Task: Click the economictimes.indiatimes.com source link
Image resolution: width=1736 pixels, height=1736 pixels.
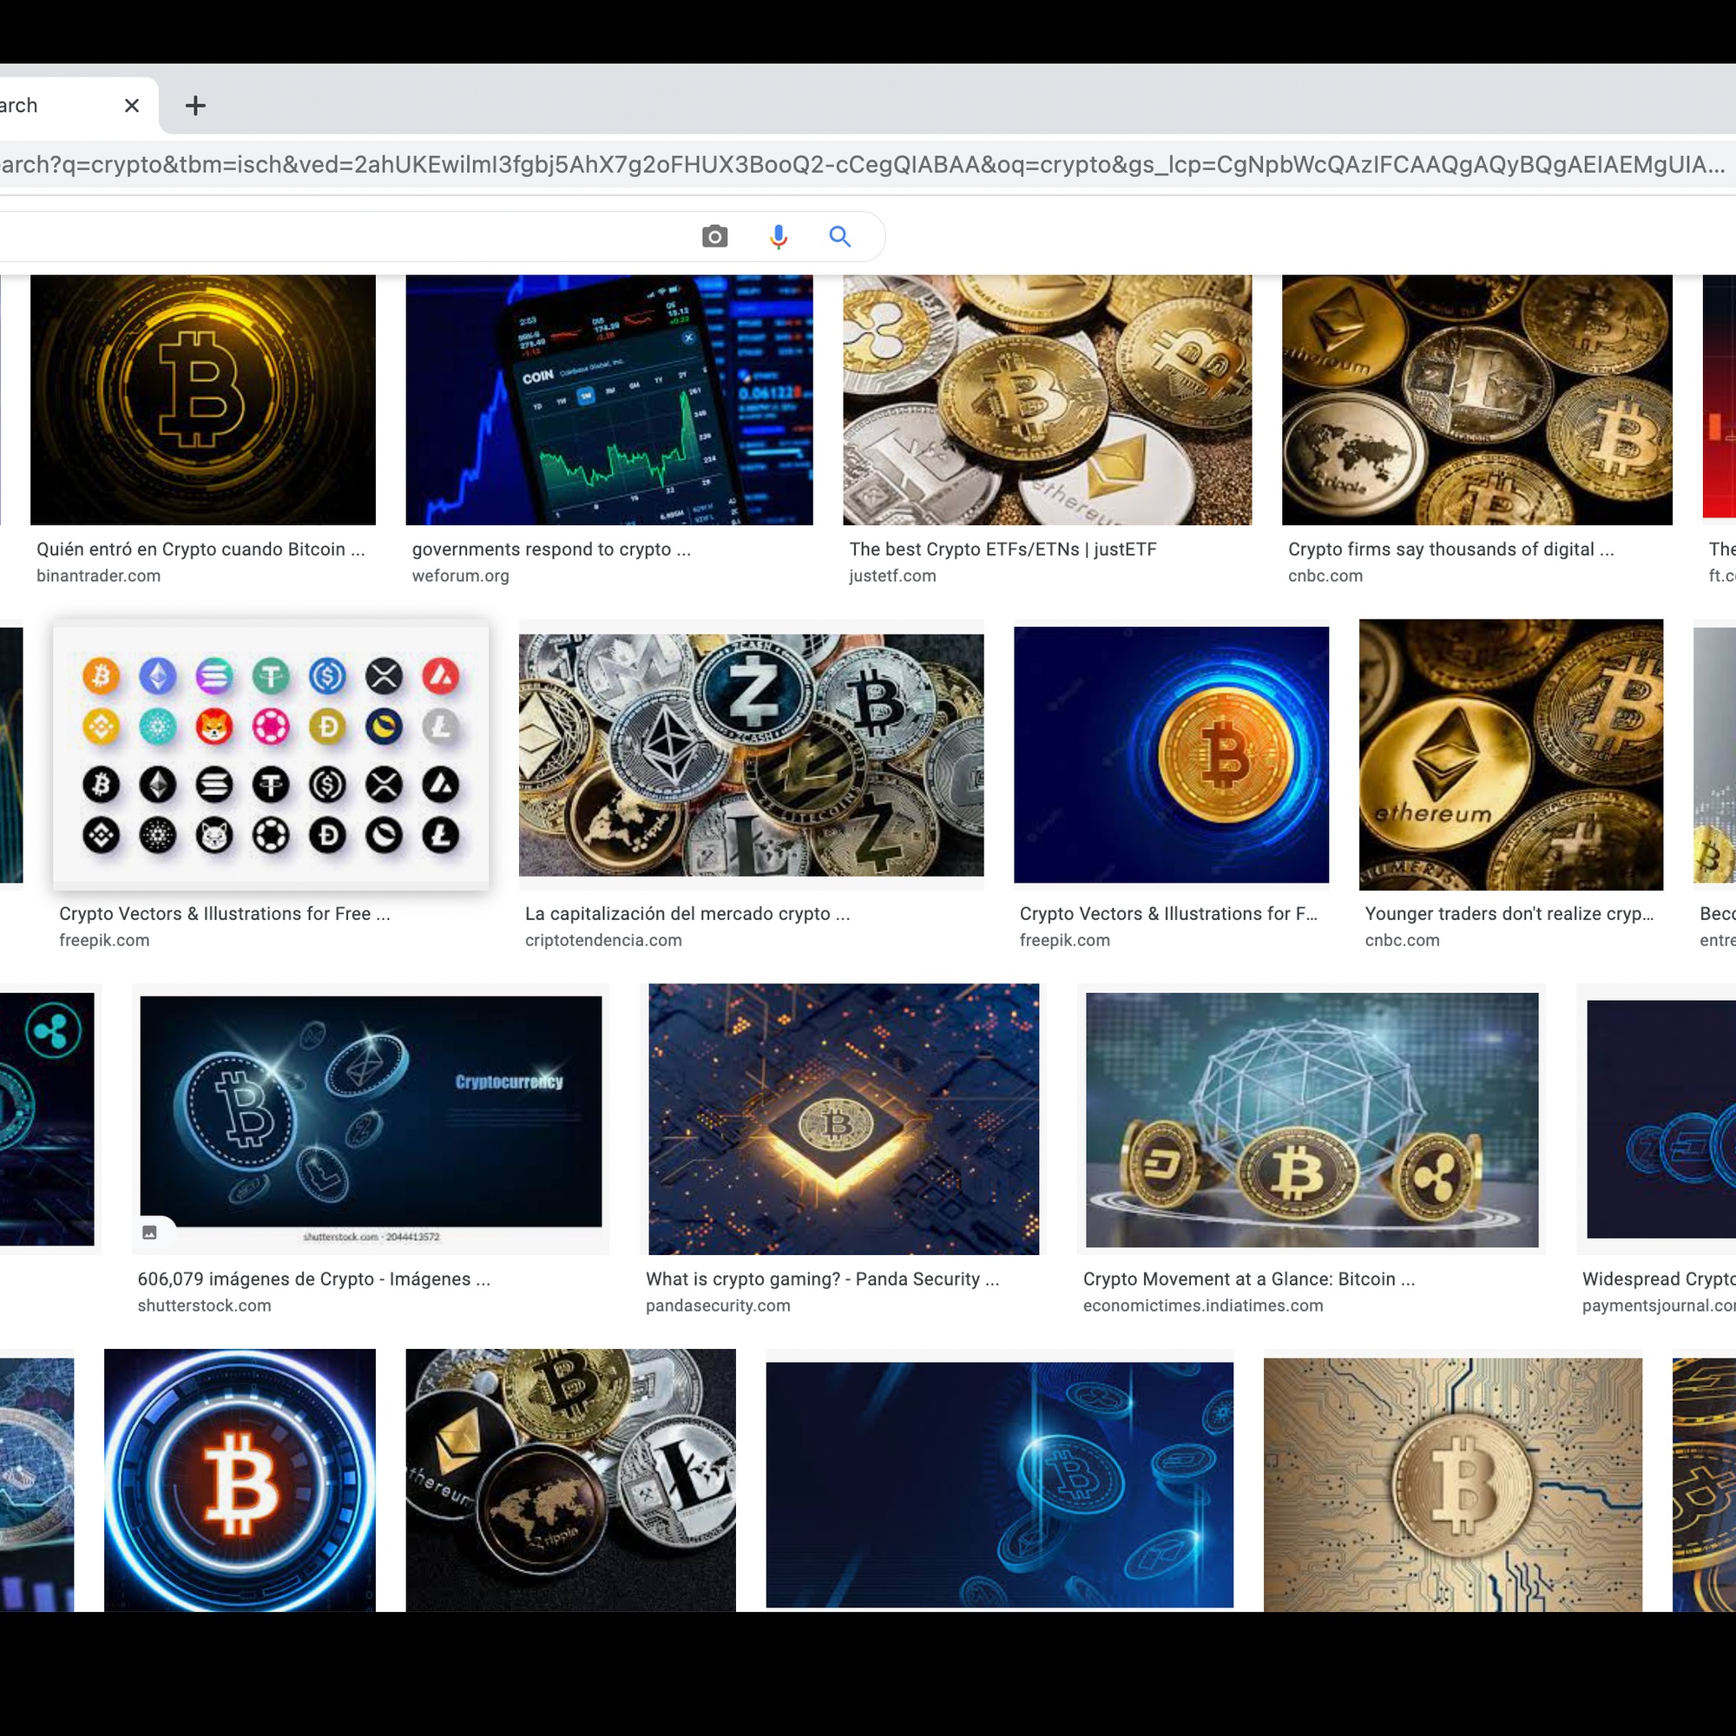Action: point(1203,1305)
